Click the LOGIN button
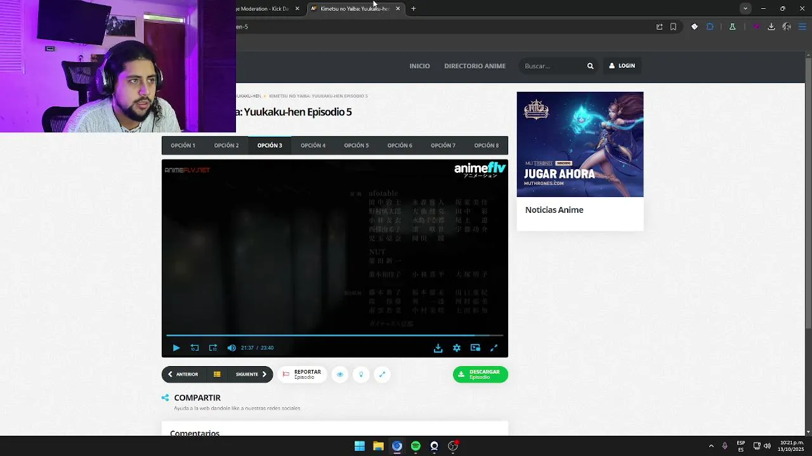 point(622,66)
